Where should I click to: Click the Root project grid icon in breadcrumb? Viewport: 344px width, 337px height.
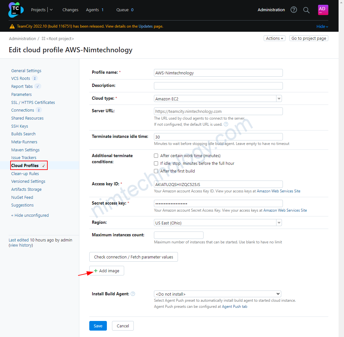coord(44,39)
